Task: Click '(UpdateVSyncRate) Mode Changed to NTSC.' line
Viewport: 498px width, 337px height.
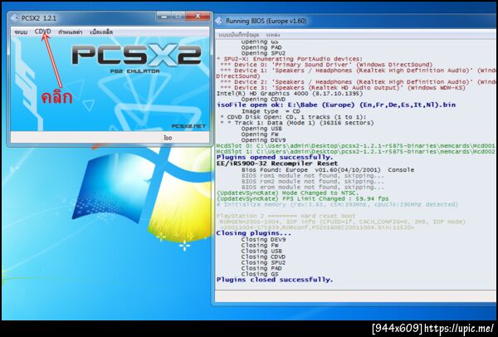Action: point(287,193)
